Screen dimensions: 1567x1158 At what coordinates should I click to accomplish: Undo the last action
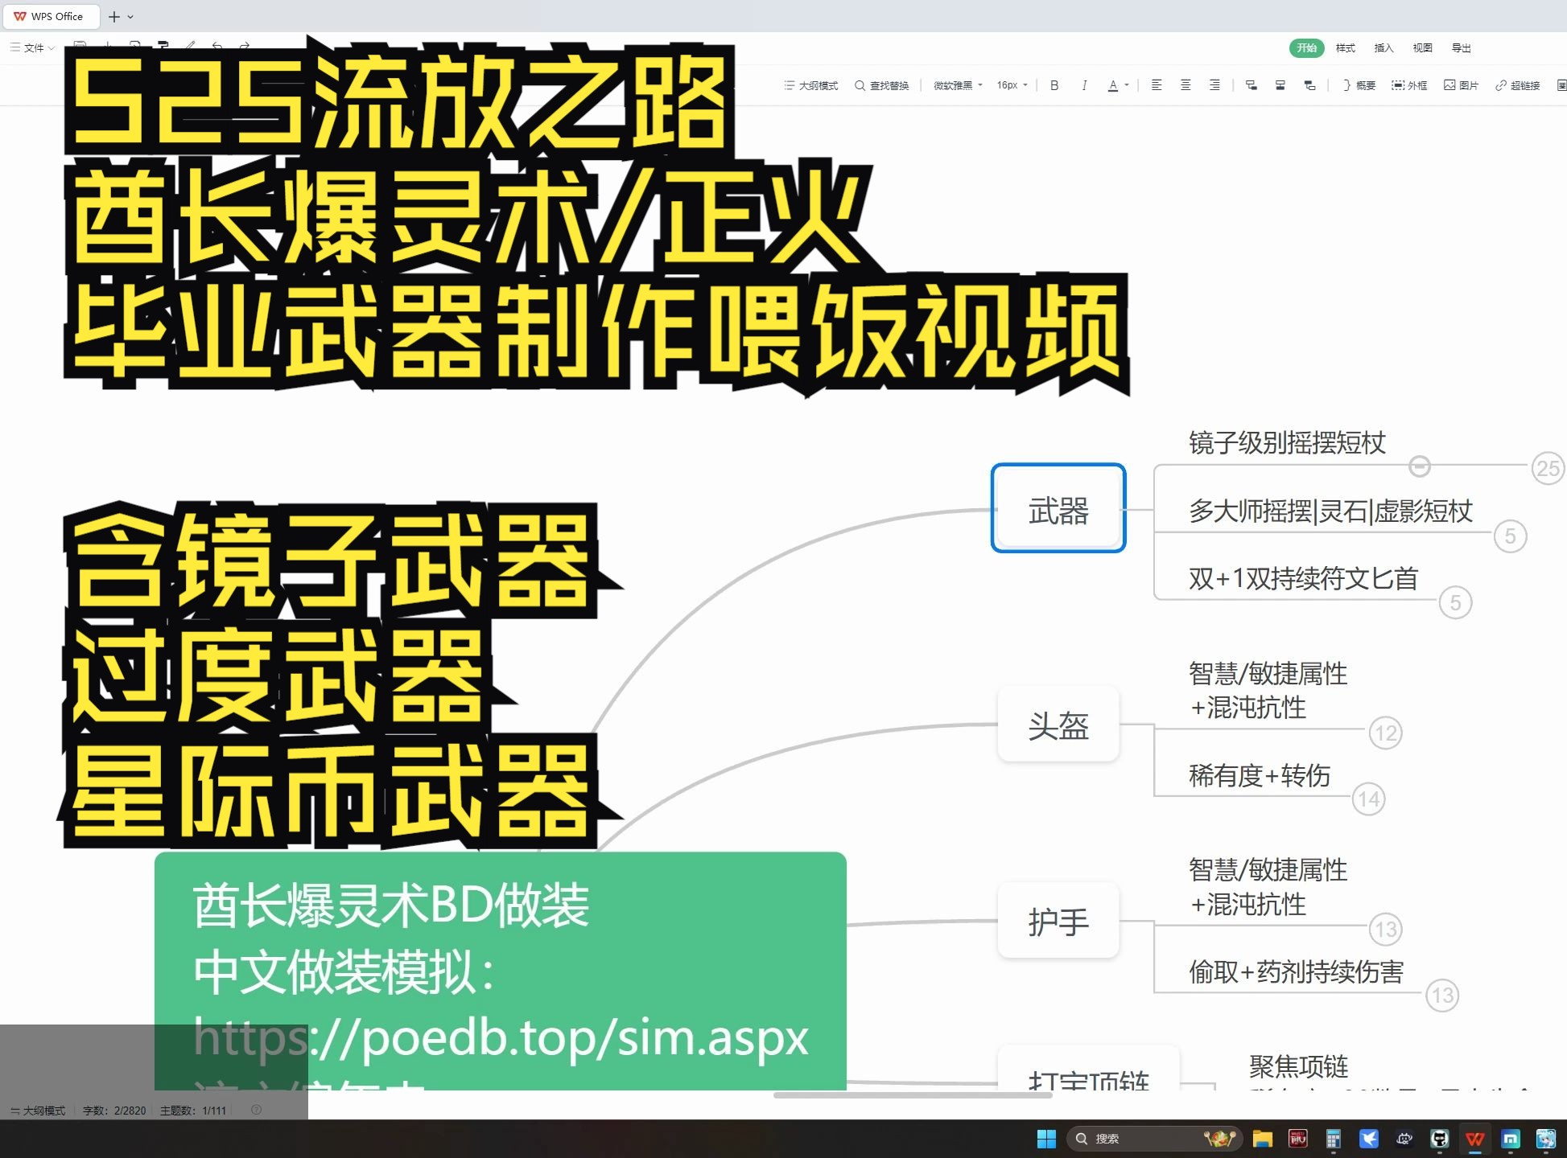point(217,46)
